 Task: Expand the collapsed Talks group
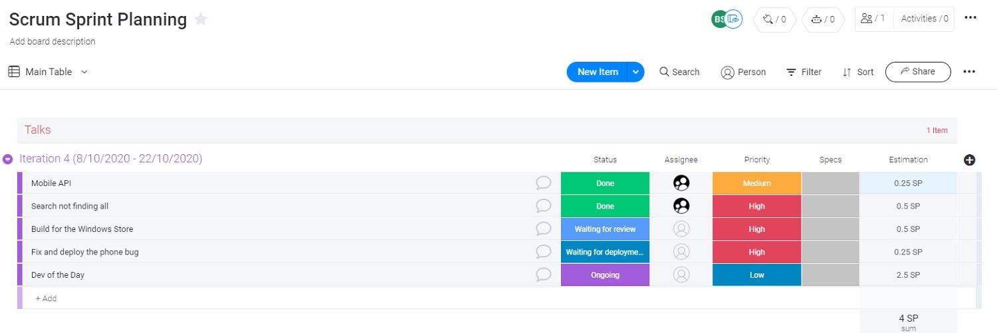(x=38, y=130)
